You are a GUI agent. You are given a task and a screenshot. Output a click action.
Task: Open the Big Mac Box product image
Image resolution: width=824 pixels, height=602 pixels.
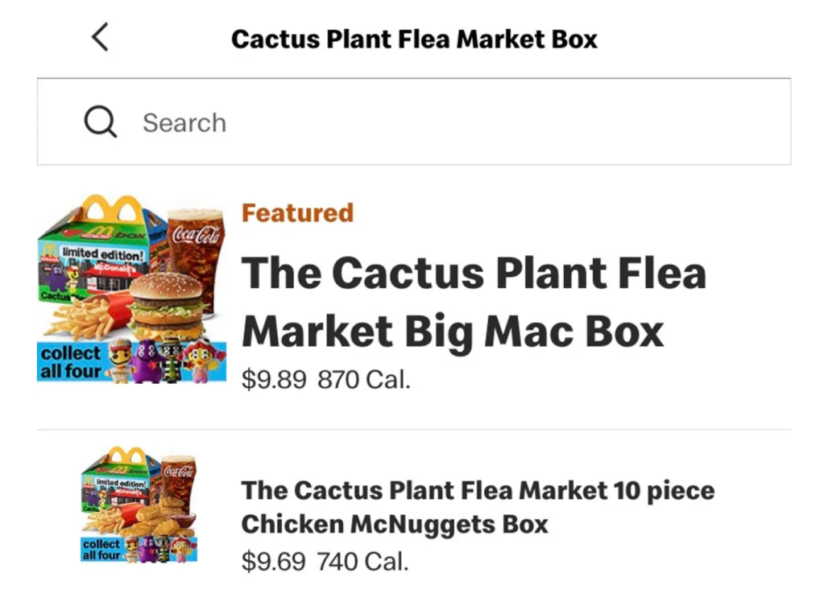[x=131, y=288]
